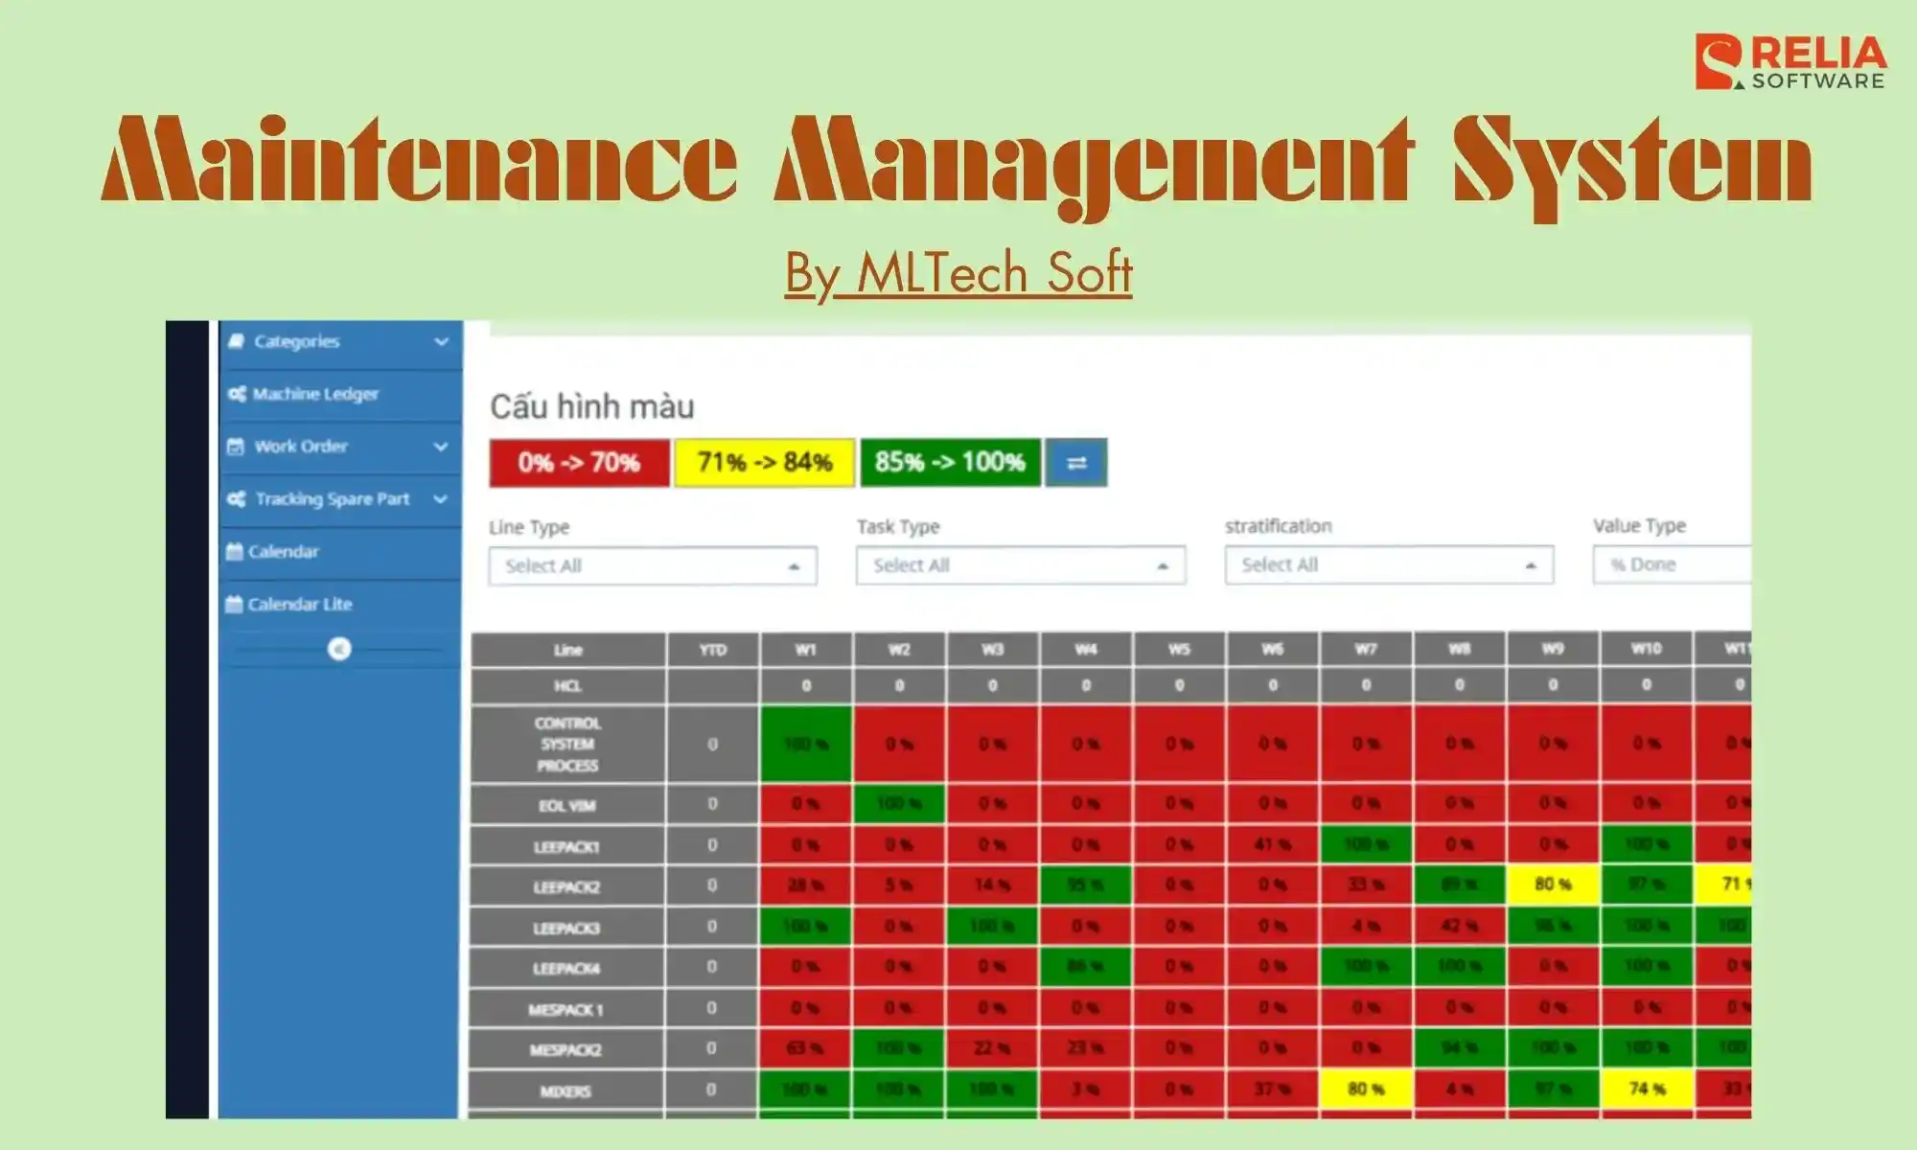Click the Categories book icon in sidebar

pyautogui.click(x=236, y=341)
